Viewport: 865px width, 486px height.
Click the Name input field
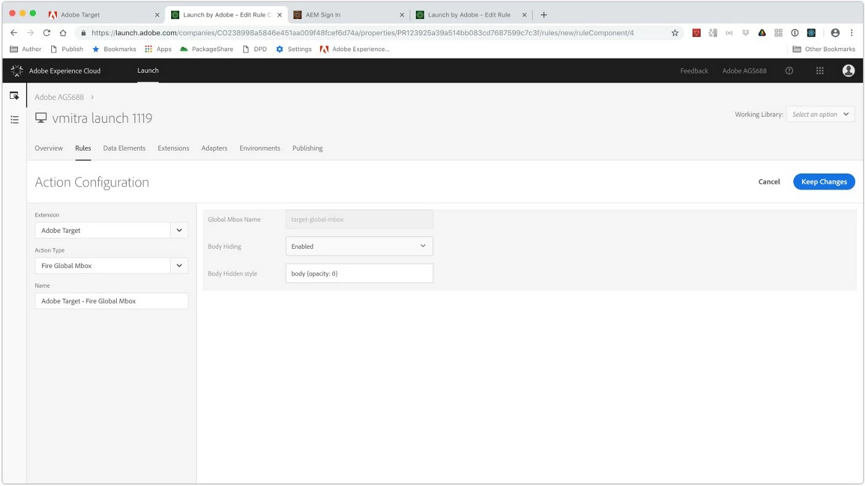(x=111, y=301)
